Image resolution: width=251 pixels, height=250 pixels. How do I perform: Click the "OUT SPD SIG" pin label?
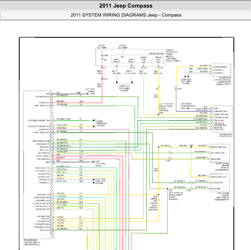[44, 153]
